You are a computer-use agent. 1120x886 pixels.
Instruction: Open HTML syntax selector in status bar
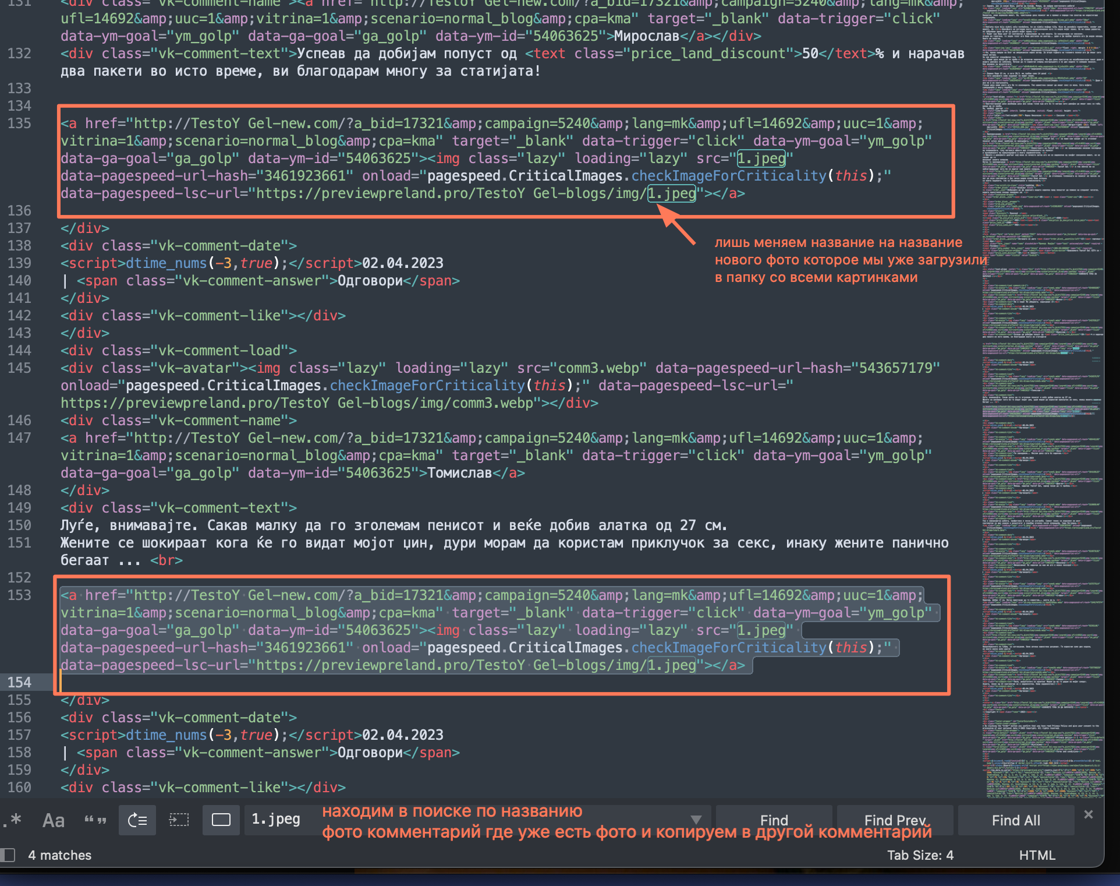coord(1037,855)
